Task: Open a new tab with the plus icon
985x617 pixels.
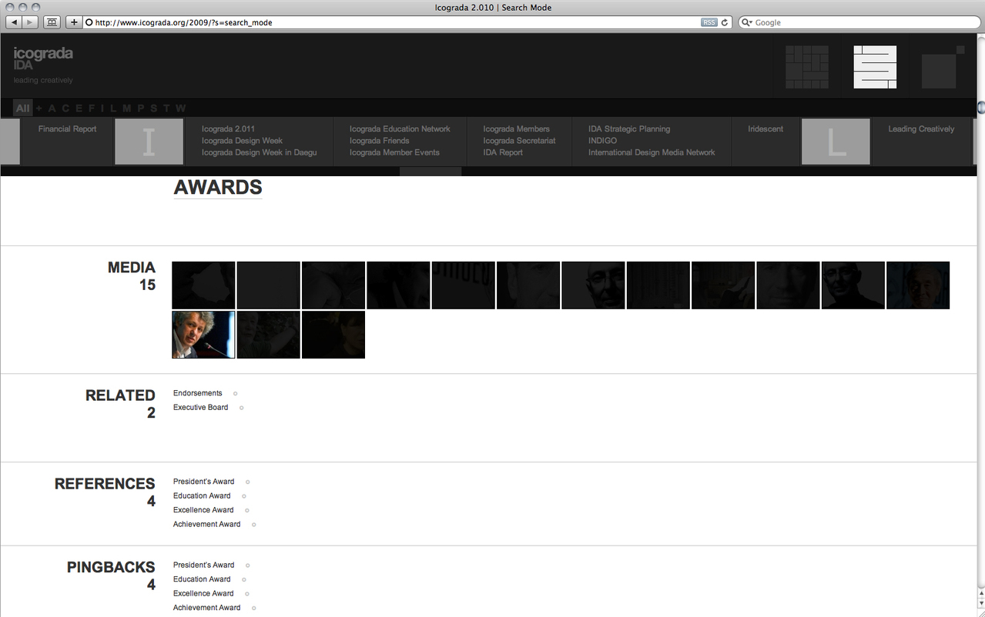Action: [x=73, y=22]
